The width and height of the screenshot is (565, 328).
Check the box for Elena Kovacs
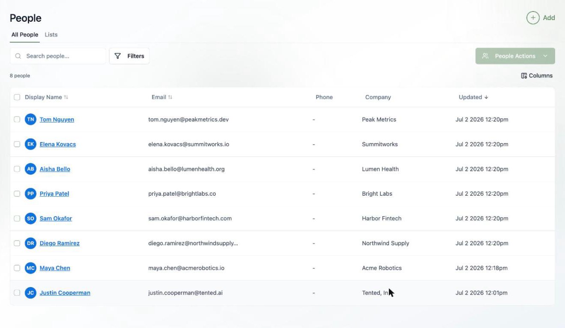pos(17,144)
